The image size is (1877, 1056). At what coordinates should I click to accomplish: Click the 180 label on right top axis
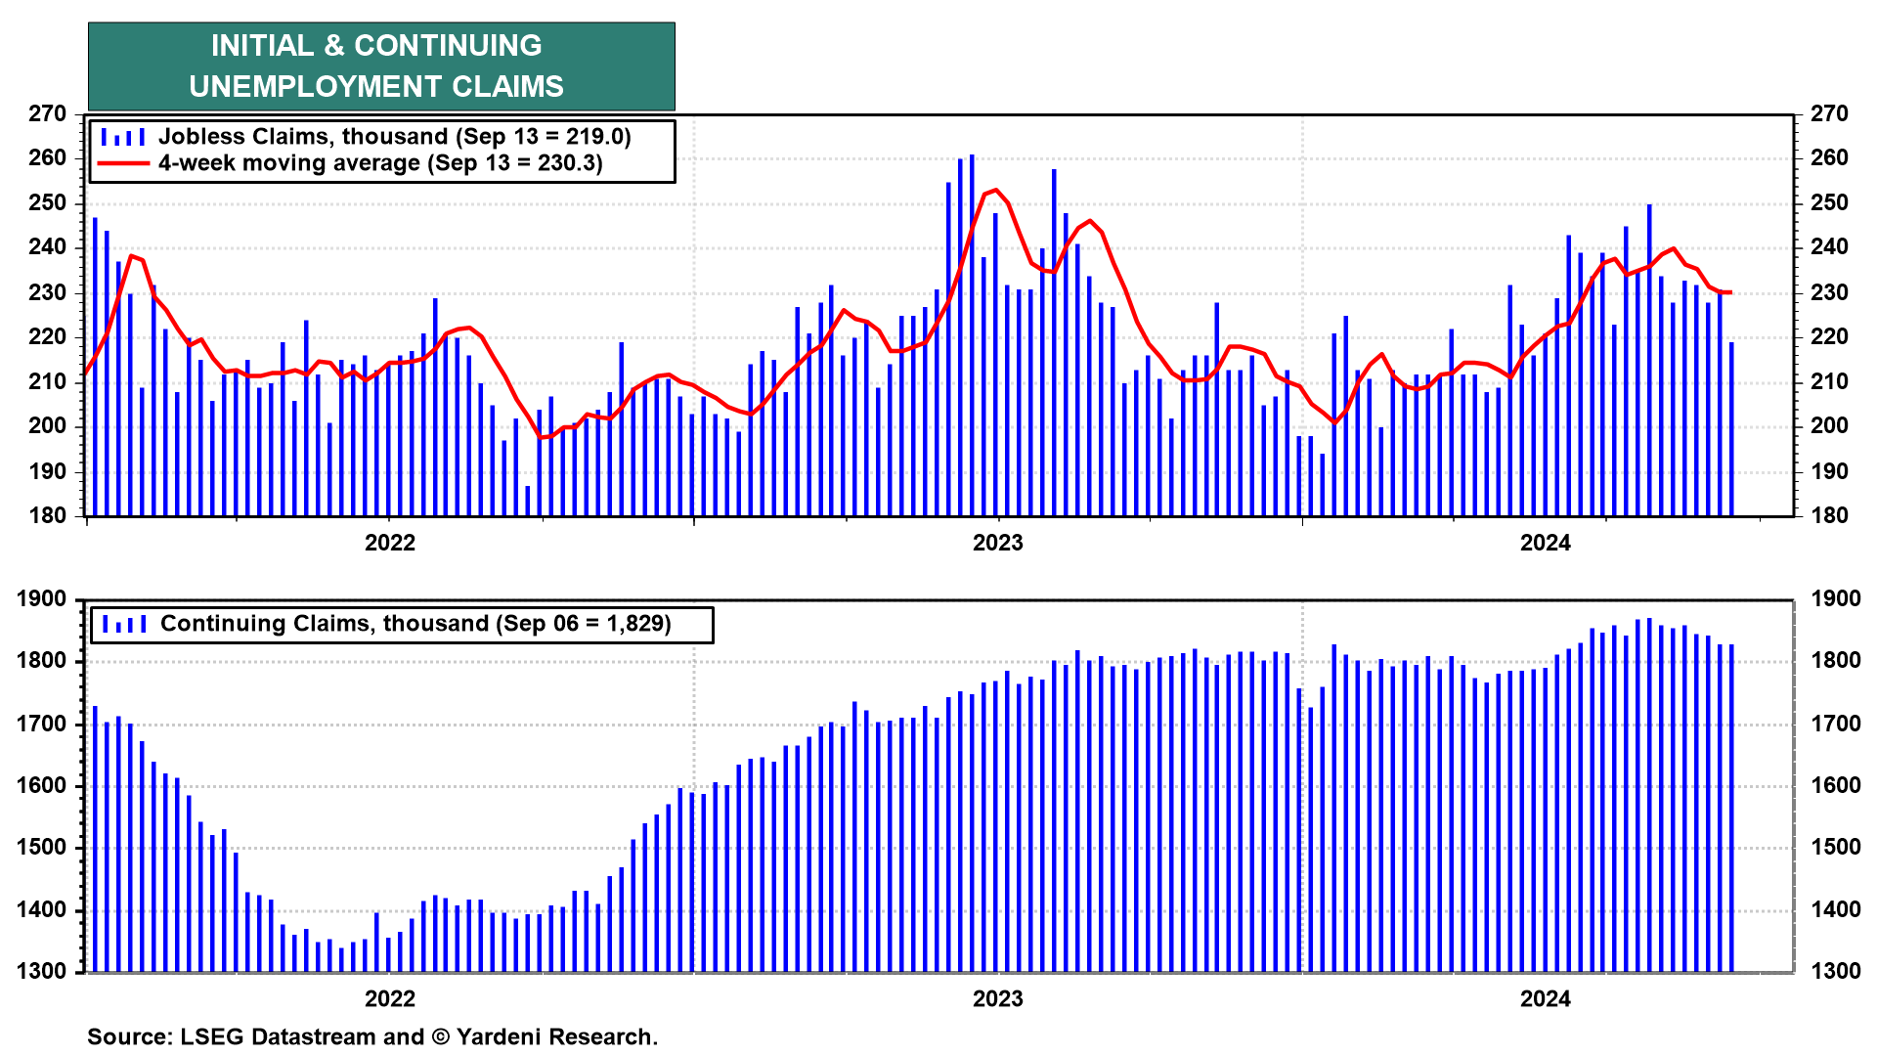(x=1829, y=516)
